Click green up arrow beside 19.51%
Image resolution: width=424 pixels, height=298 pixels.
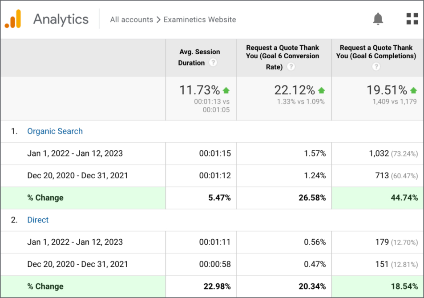[x=413, y=90]
